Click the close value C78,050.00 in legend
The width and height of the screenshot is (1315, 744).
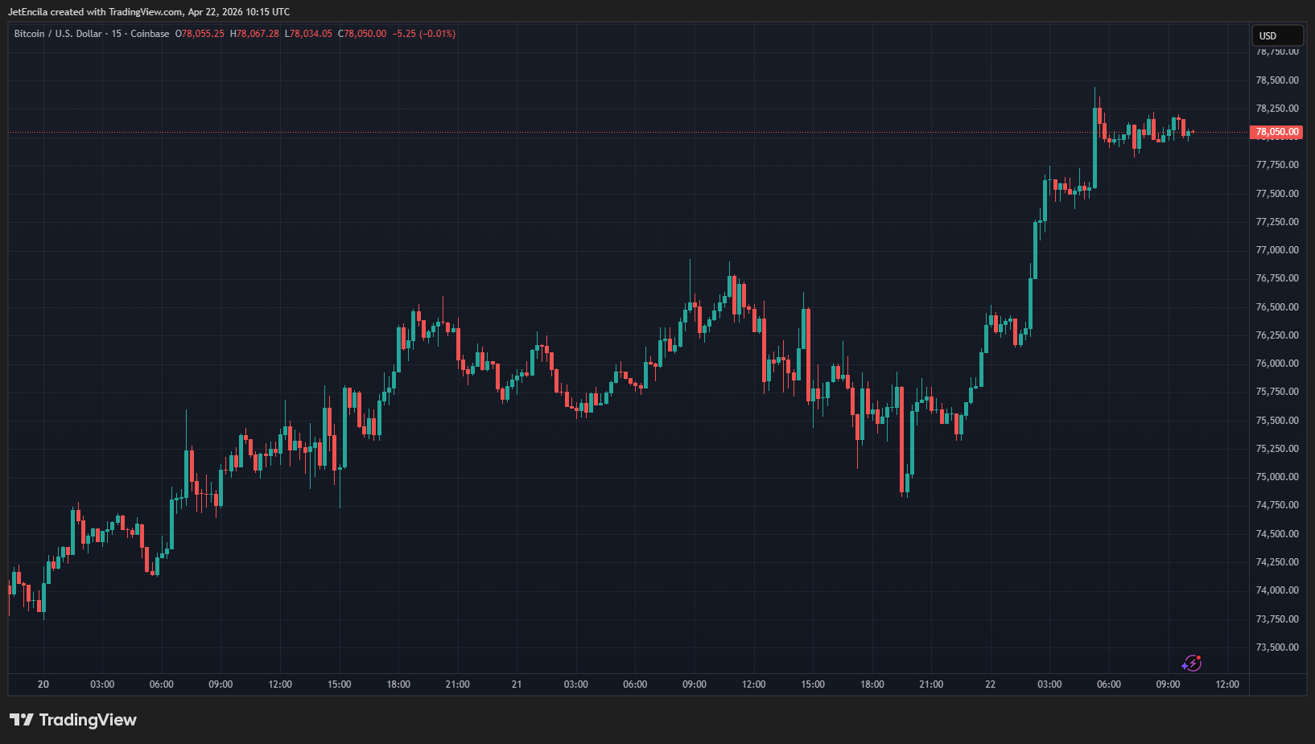point(362,34)
